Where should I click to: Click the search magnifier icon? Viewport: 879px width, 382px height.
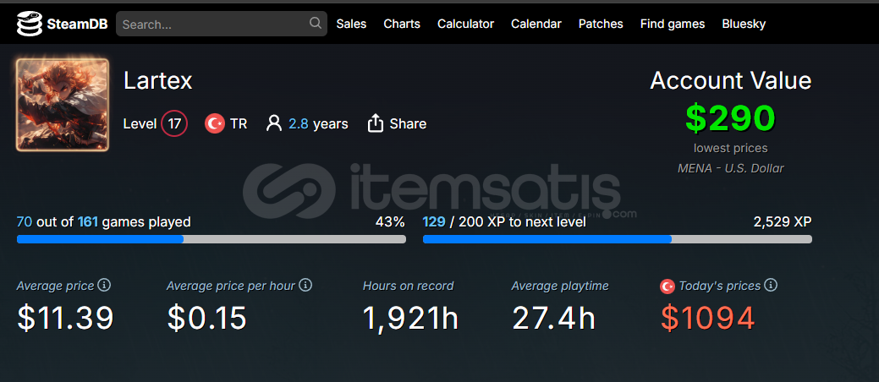[316, 24]
